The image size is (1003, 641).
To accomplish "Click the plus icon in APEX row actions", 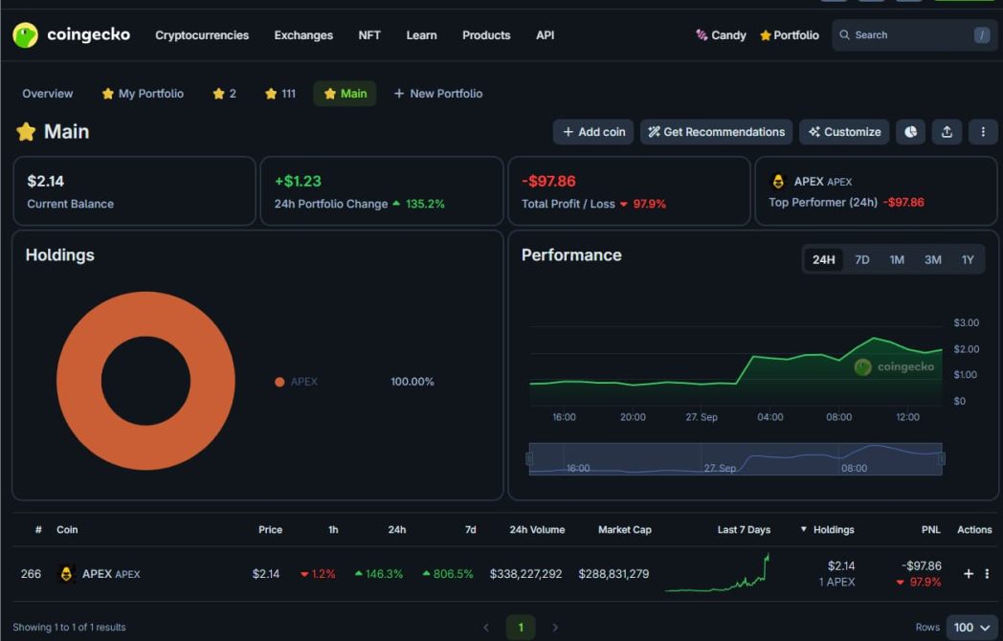I will coord(969,574).
